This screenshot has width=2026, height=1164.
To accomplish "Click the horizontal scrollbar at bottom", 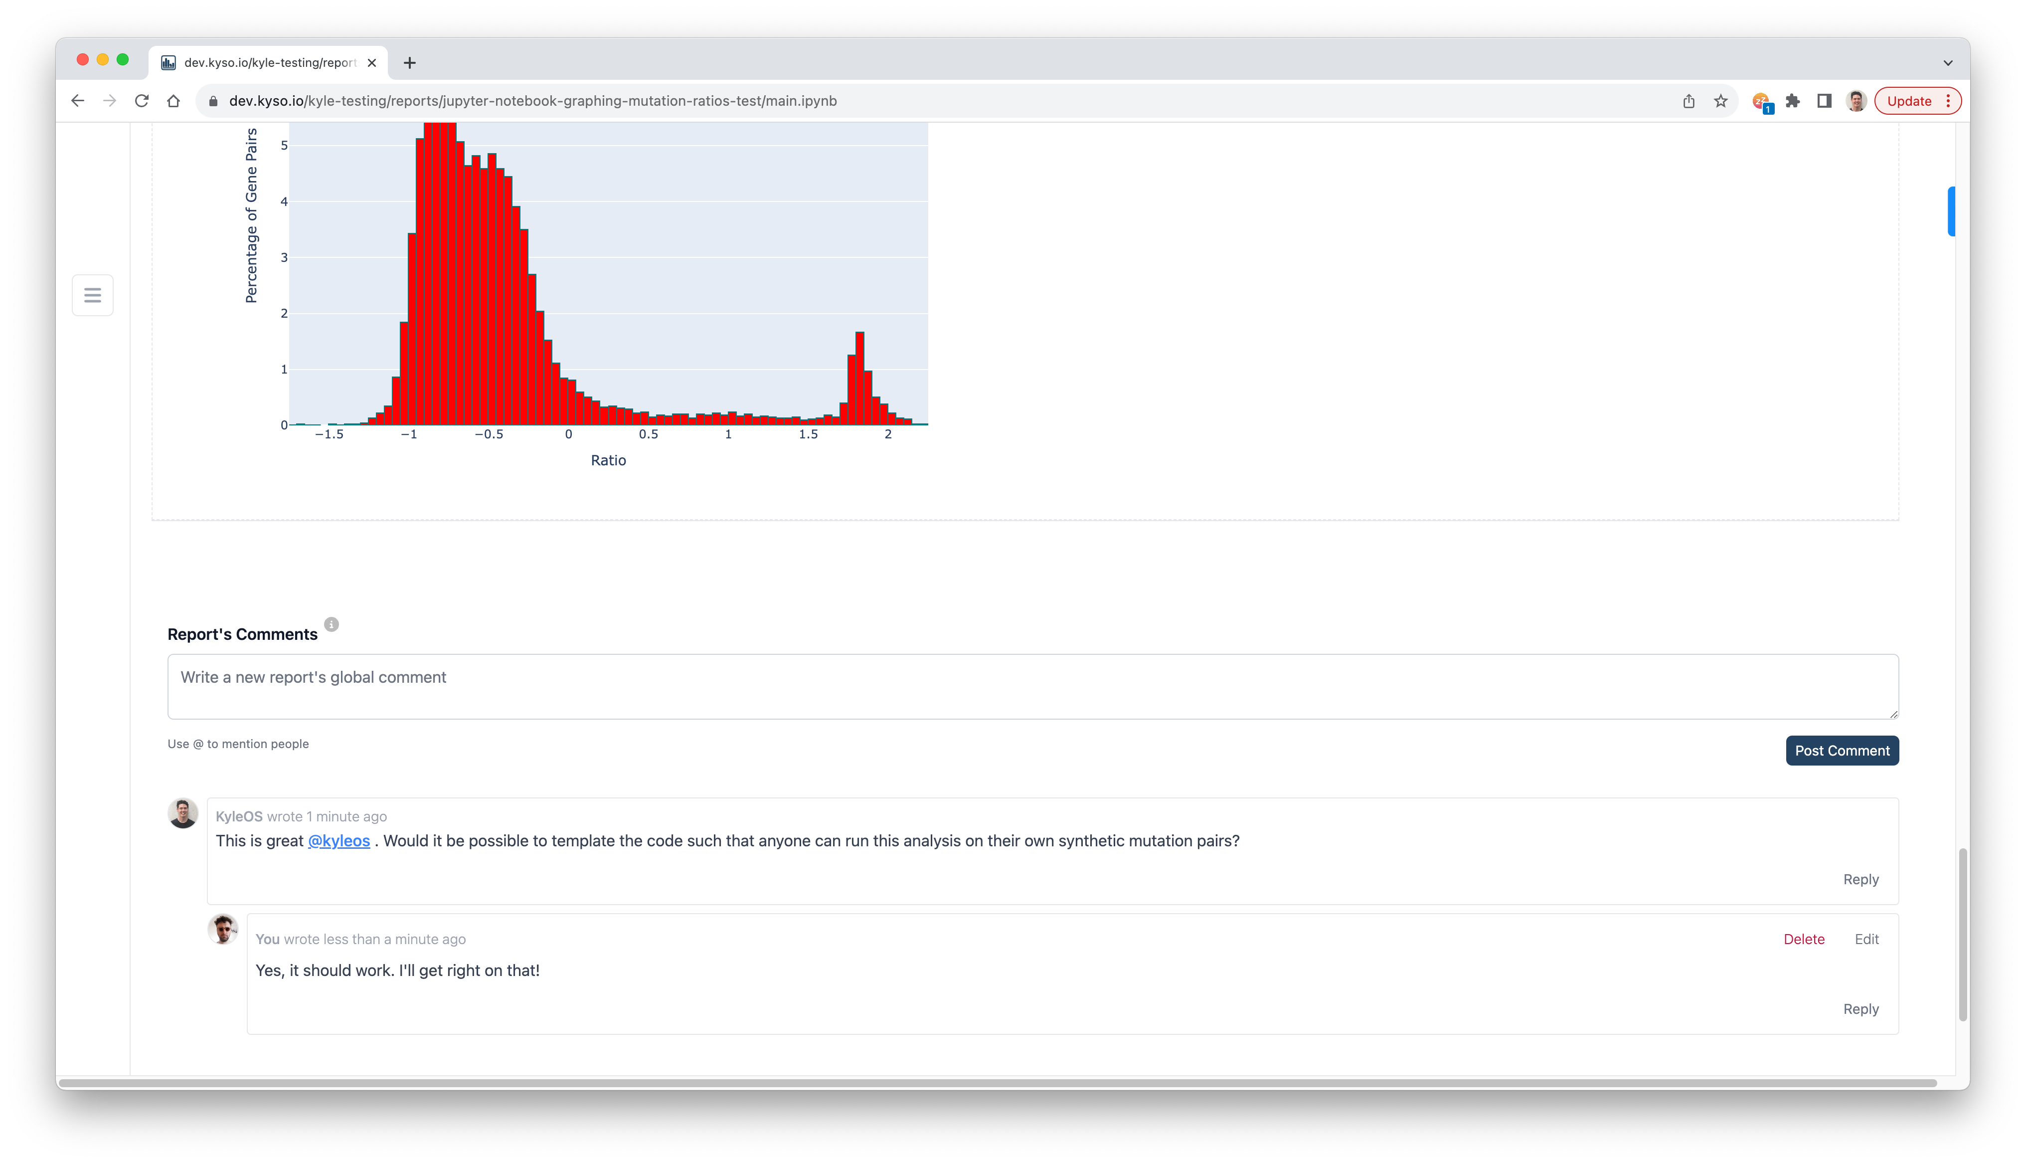I will click(997, 1082).
